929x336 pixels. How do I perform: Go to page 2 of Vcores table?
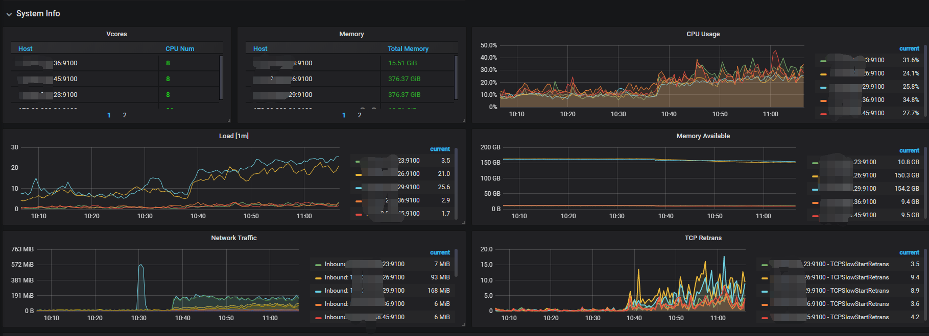tap(125, 115)
